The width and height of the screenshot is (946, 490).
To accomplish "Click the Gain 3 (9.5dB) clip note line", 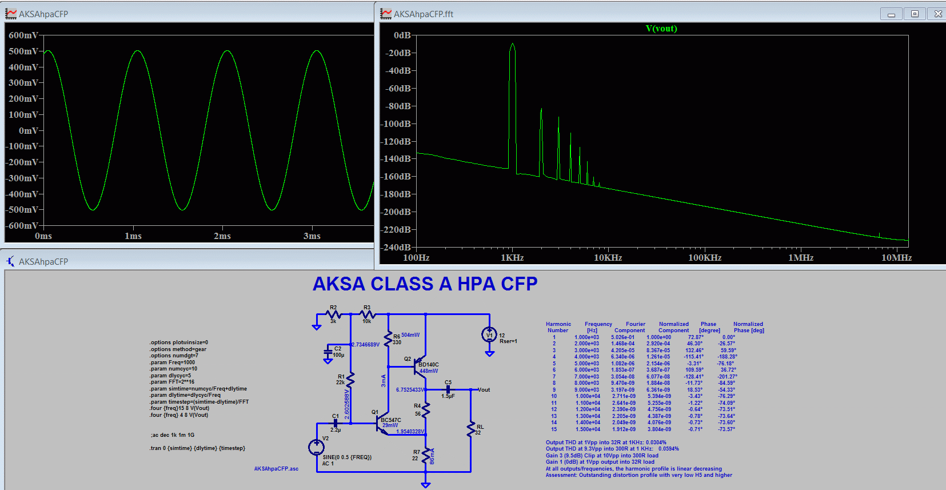I will (602, 456).
